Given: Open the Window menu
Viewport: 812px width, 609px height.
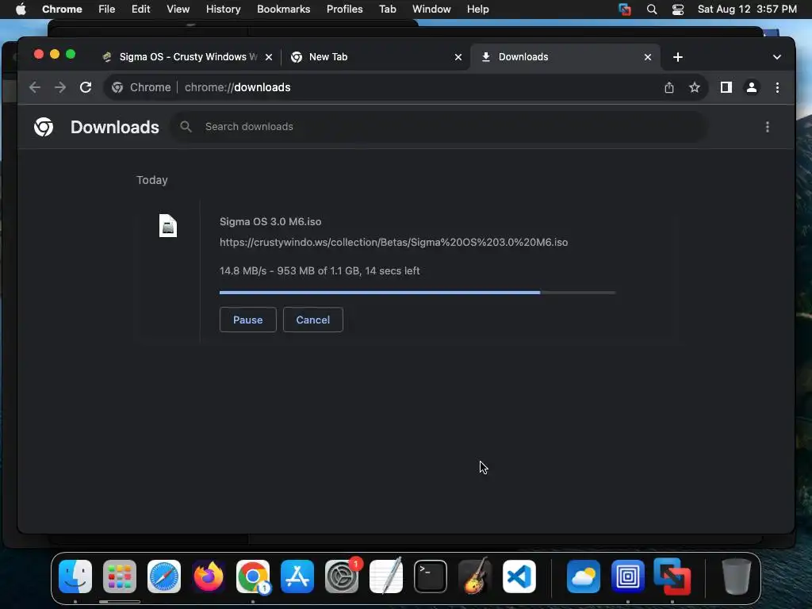Looking at the screenshot, I should (x=431, y=10).
